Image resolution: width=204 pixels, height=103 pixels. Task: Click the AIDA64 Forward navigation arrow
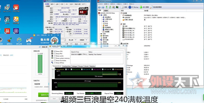103,7
